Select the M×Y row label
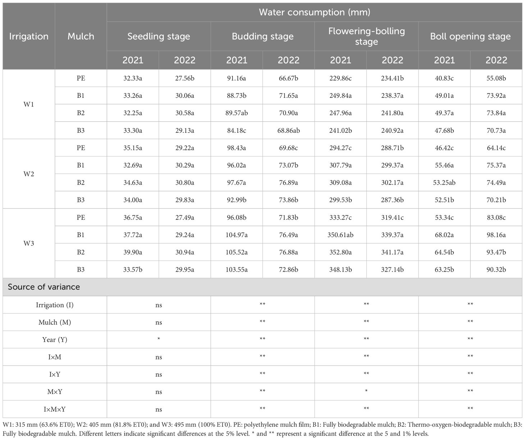Viewport: 525px width, 440px height. coord(55,392)
